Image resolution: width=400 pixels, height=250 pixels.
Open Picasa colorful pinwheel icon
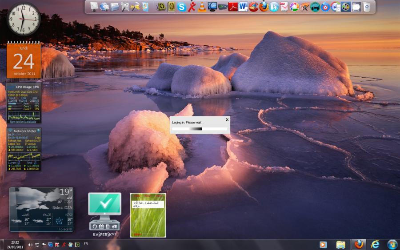click(x=294, y=7)
